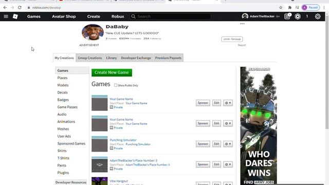
Task: Select Audio in left sidebar
Action: (x=62, y=114)
